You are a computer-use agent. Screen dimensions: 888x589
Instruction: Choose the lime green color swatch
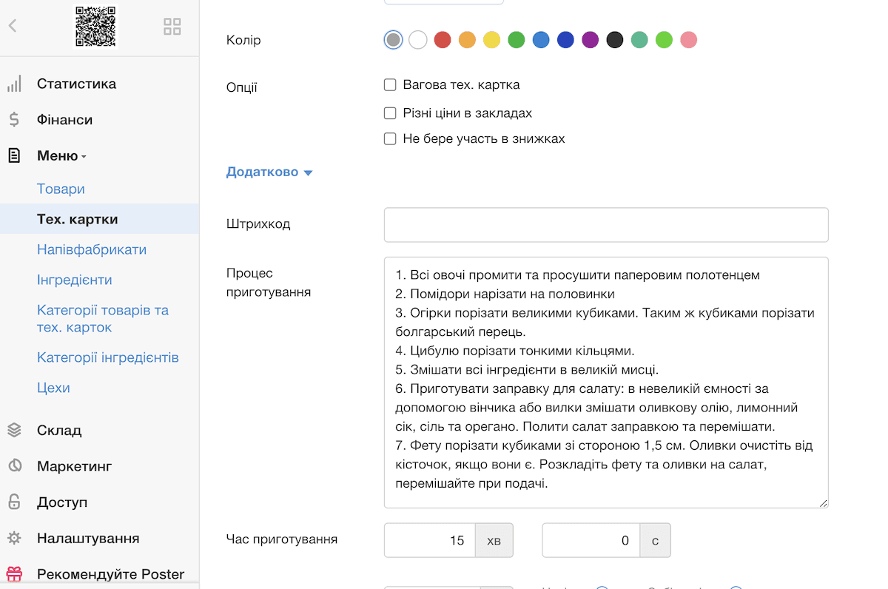pyautogui.click(x=664, y=40)
